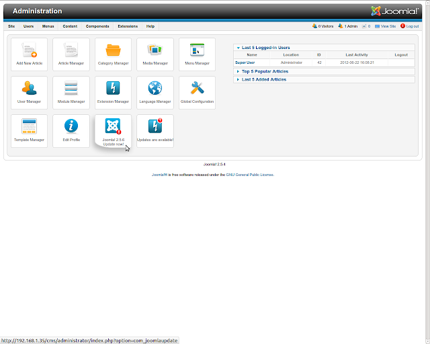Collapse the Last 5 Logged-in Users panel
This screenshot has height=344, width=430.
tap(324, 48)
